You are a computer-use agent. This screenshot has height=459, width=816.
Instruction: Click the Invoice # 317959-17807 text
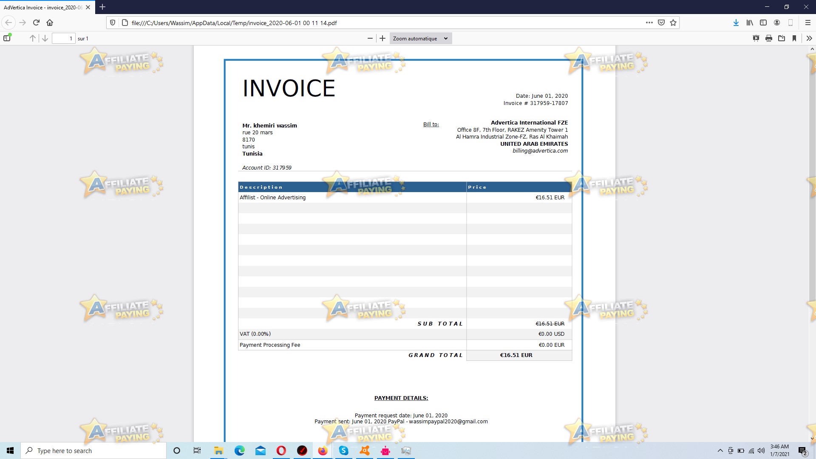coord(535,103)
